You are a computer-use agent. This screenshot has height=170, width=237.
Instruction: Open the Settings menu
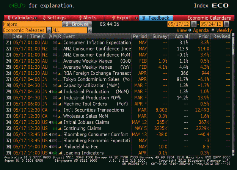54,18
